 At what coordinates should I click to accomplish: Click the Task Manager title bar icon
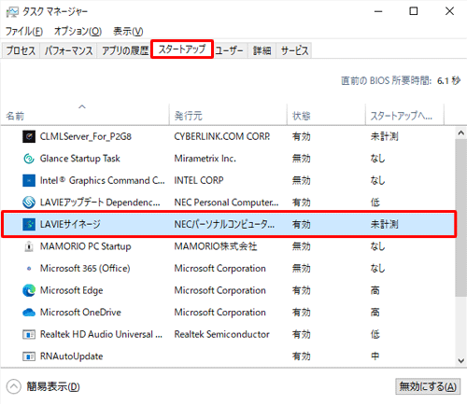click(x=12, y=12)
